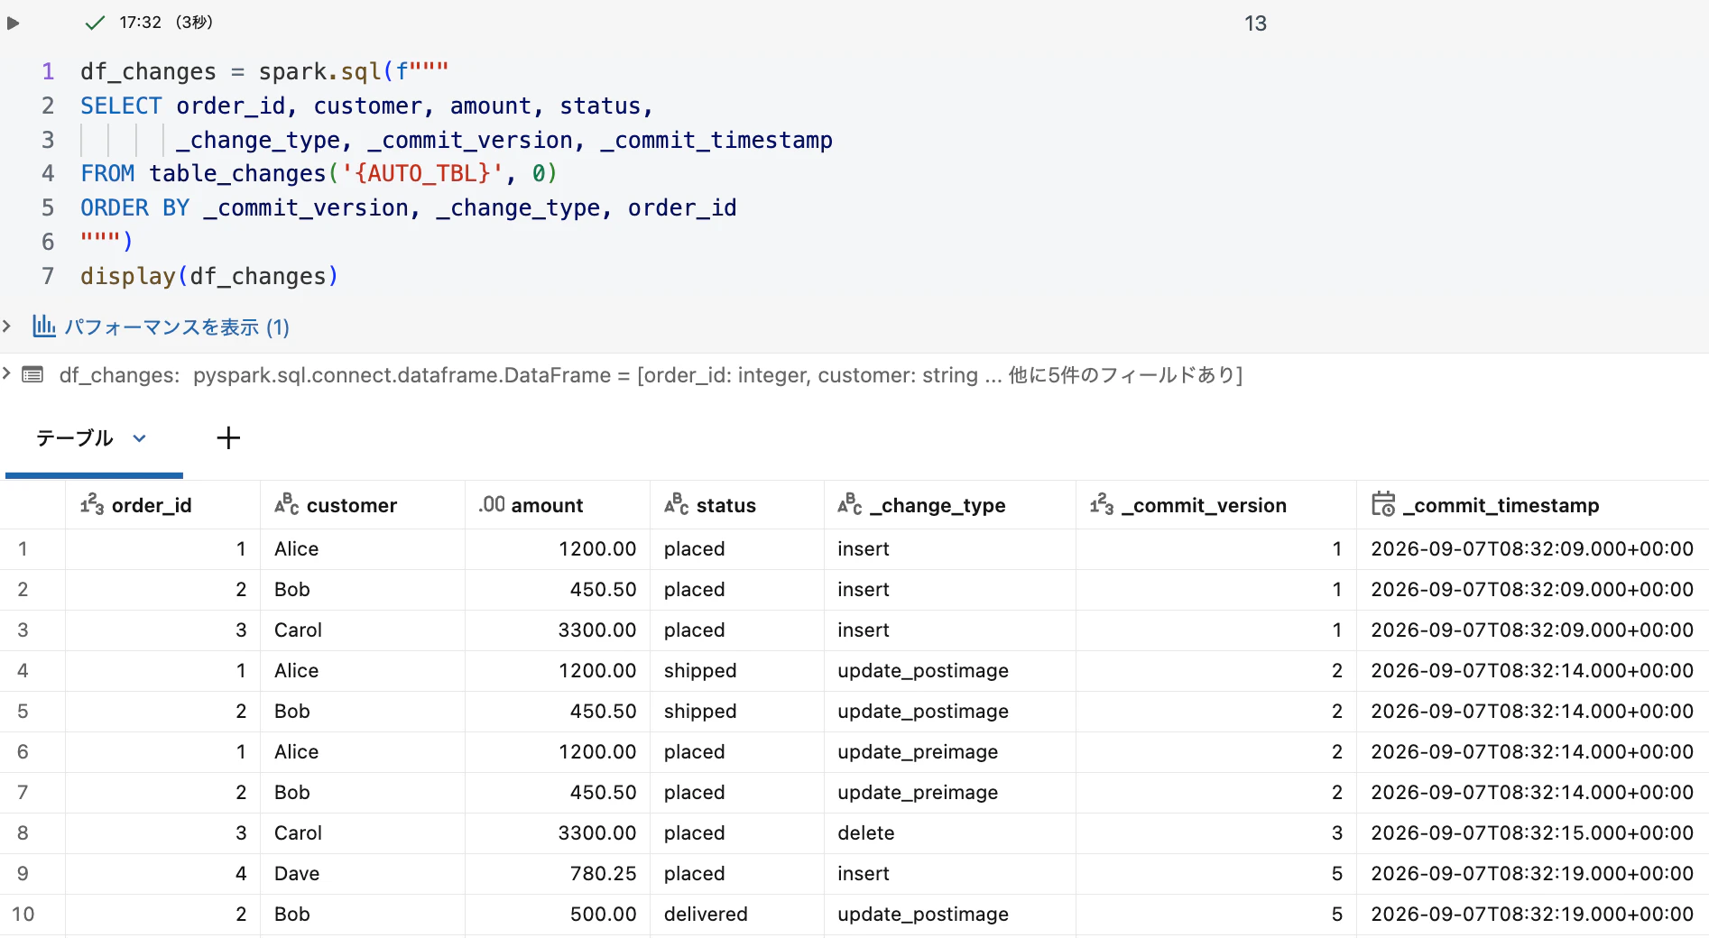
Task: Select 'update_preimage' cell in row 6
Action: [950, 752]
